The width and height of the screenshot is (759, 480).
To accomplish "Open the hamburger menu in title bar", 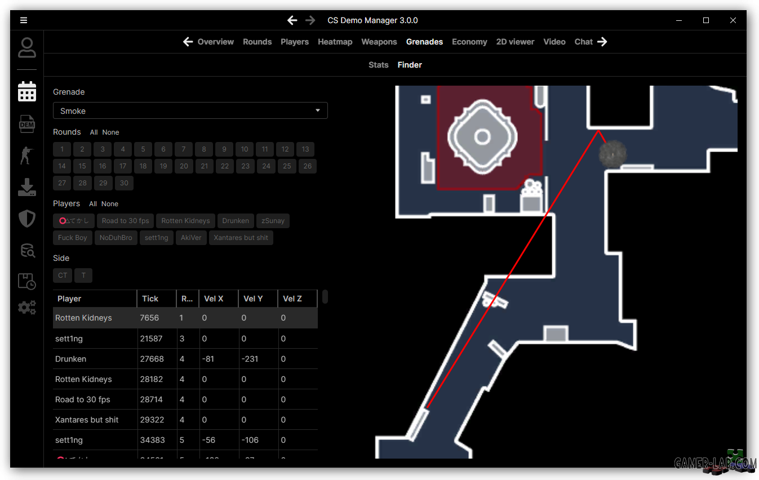I will click(x=24, y=20).
